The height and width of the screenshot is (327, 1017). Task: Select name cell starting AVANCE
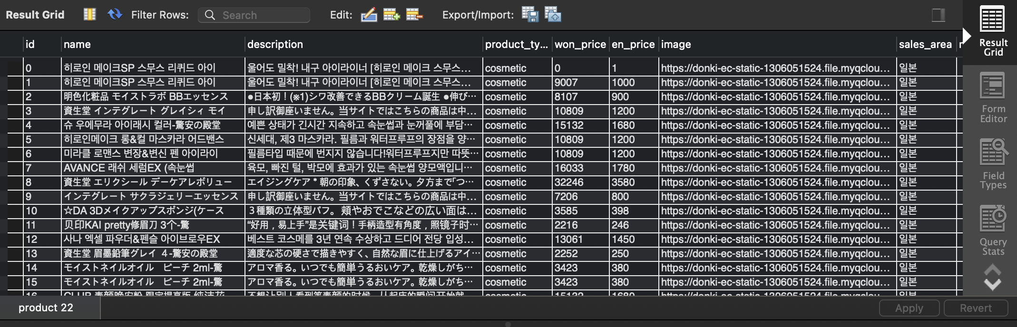(x=153, y=168)
